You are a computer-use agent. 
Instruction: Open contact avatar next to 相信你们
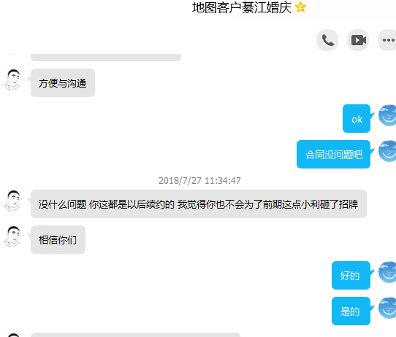point(12,236)
